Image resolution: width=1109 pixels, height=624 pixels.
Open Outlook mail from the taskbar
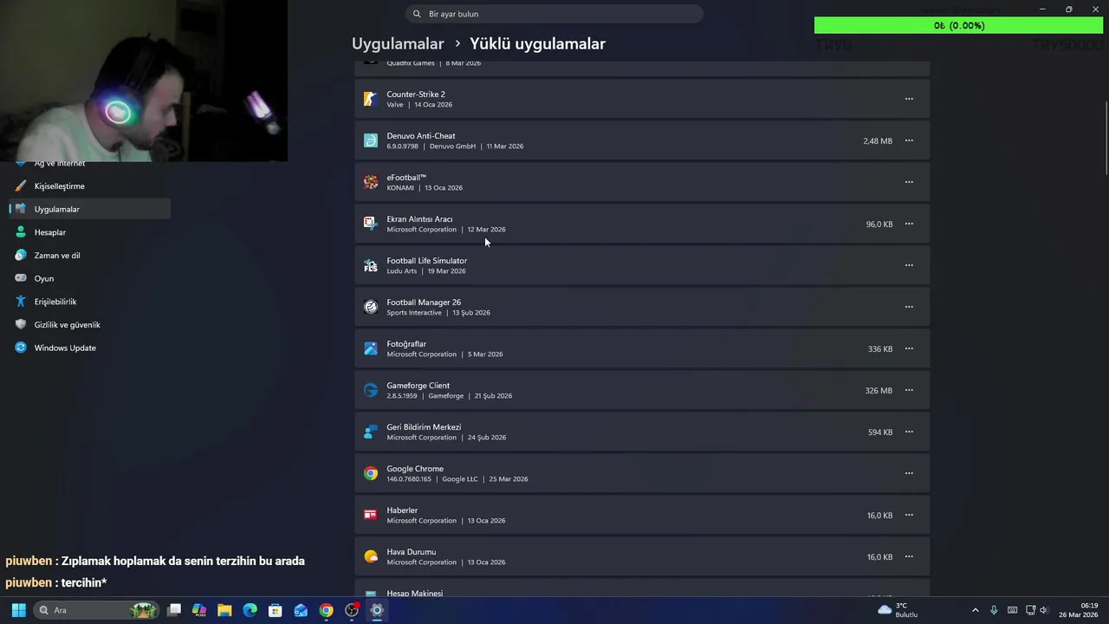(x=301, y=610)
